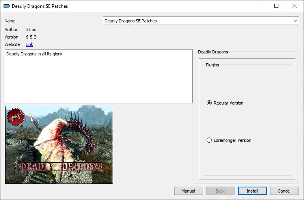Click the greyed-out Back button
The image size is (304, 200).
point(220,191)
